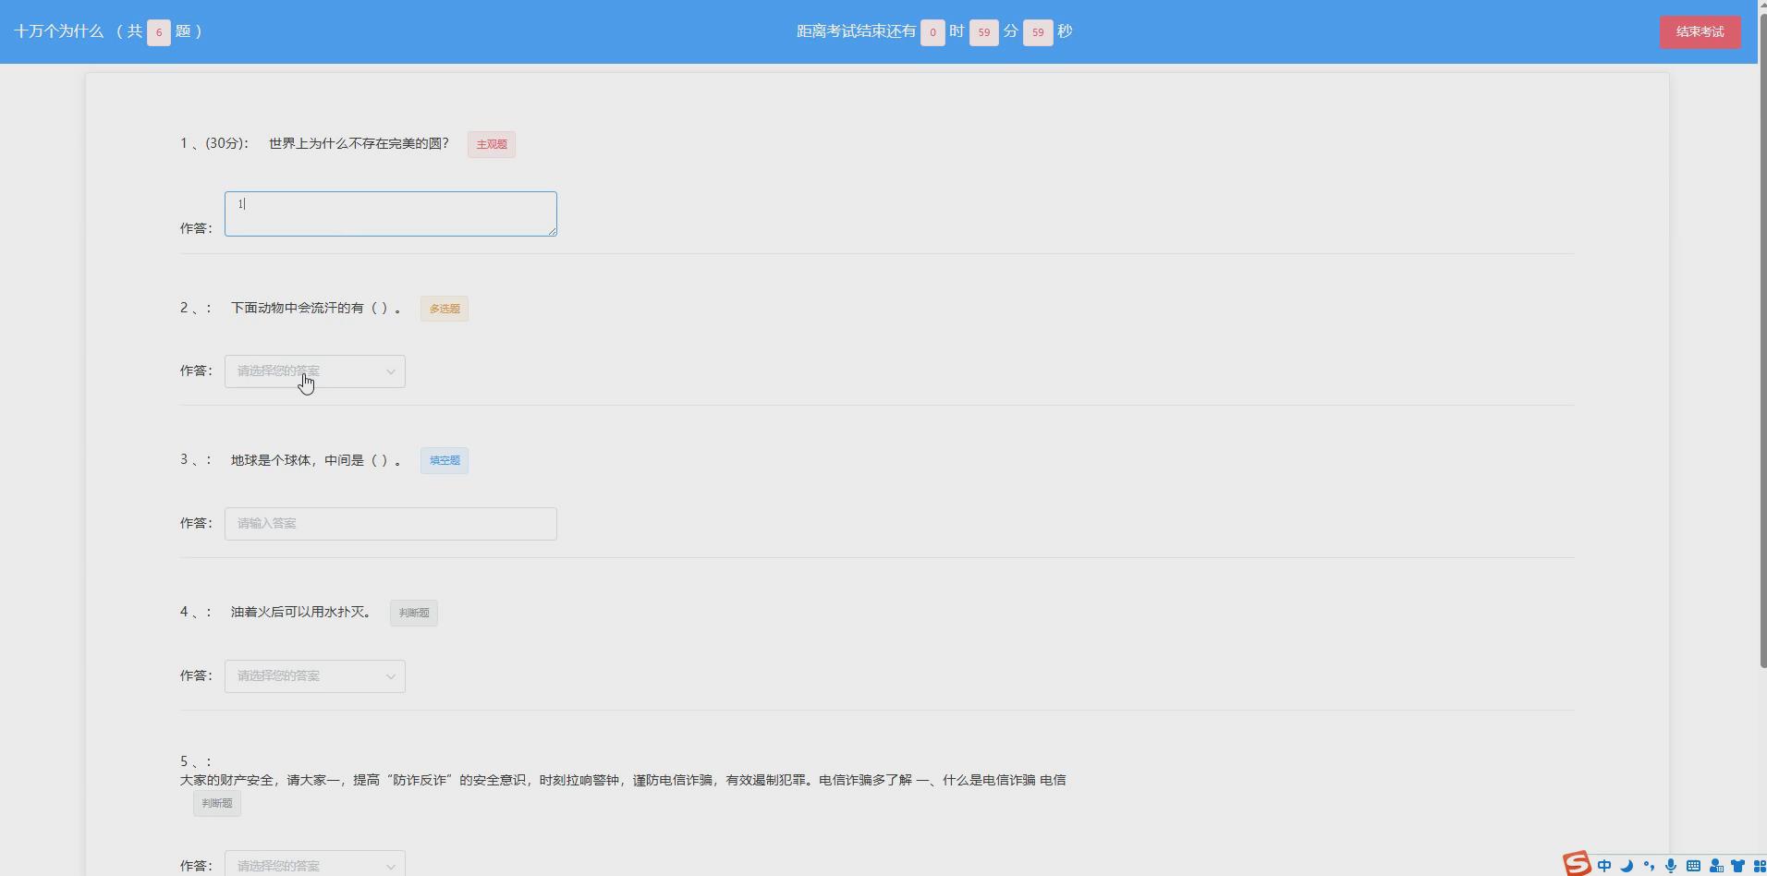
Task: Click the 判断题 tag on question 4
Action: 414,613
